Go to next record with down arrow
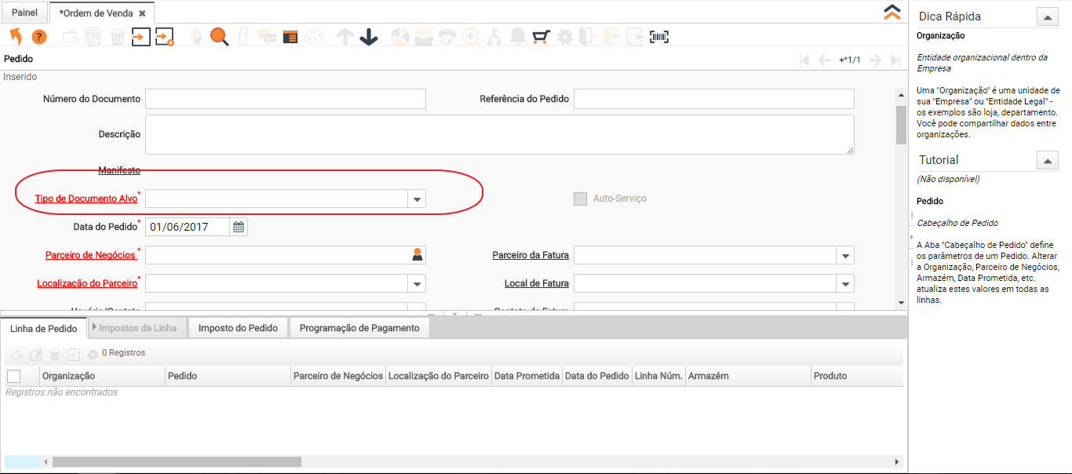 coord(369,36)
